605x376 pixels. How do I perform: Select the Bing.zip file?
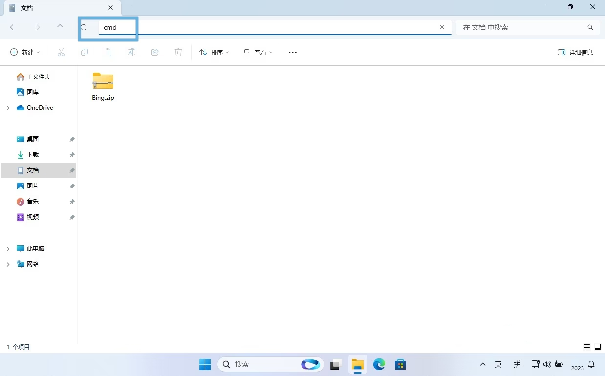pos(103,86)
